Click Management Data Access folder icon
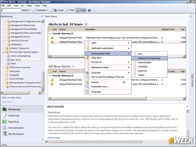 click(x=8, y=25)
